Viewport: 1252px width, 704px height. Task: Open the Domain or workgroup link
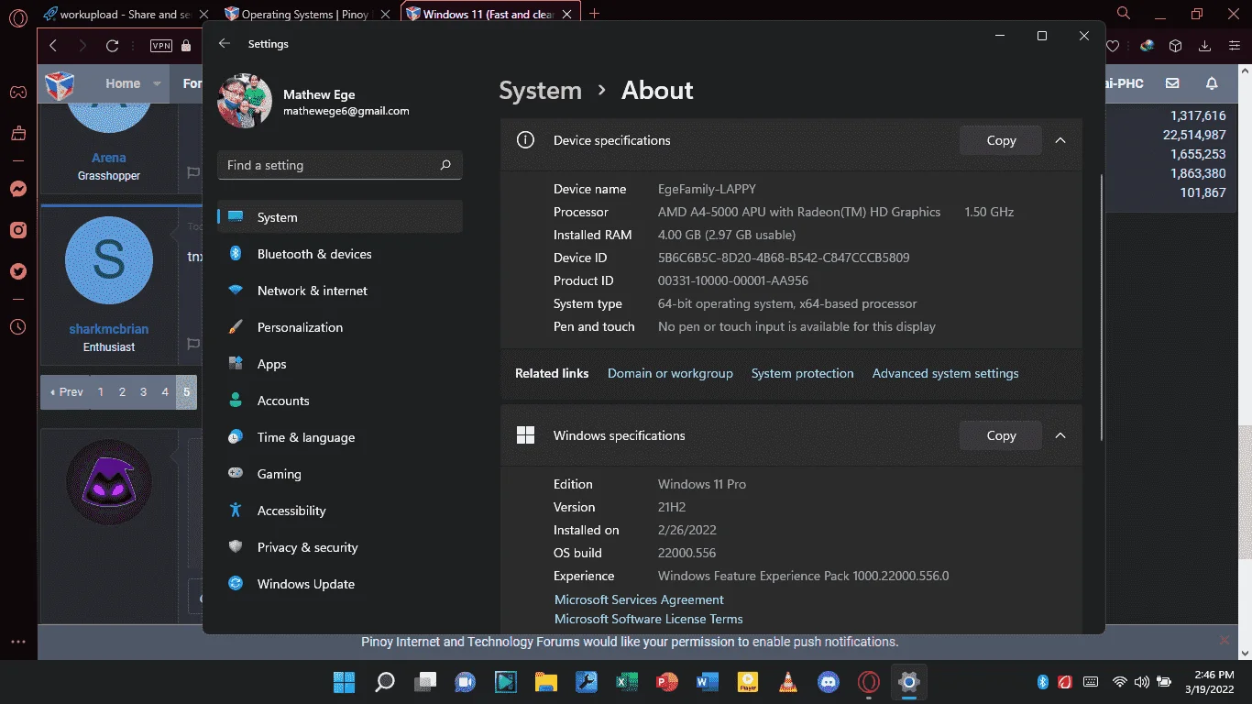pos(670,373)
